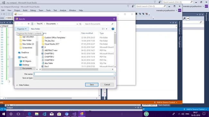This screenshot has height=117, width=209.
Task: Click the Back arrow in Save As dialog
Action: pyautogui.click(x=17, y=24)
